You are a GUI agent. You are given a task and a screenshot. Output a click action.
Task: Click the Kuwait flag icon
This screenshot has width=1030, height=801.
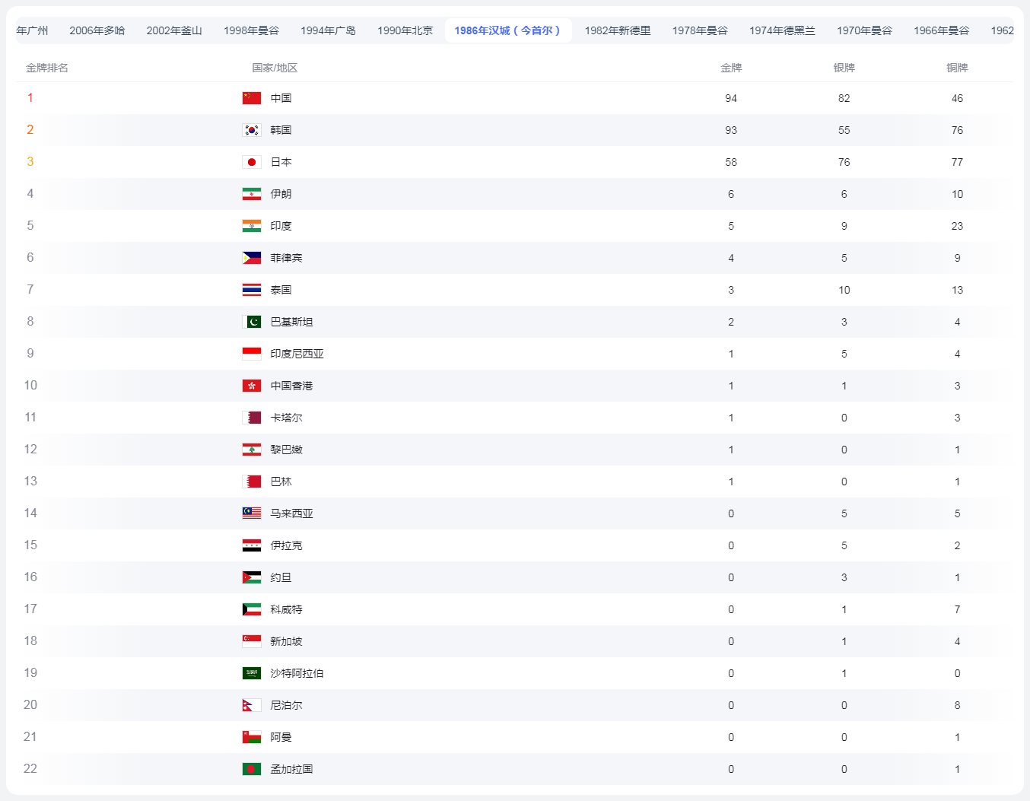(252, 609)
